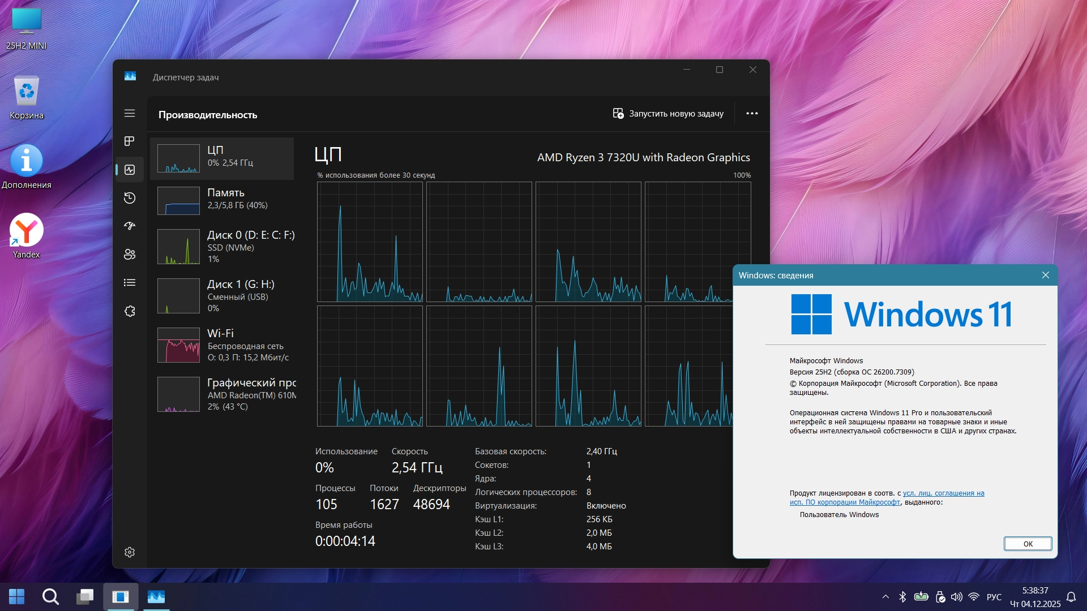
Task: Select Wi-Fi performance entry
Action: [222, 345]
